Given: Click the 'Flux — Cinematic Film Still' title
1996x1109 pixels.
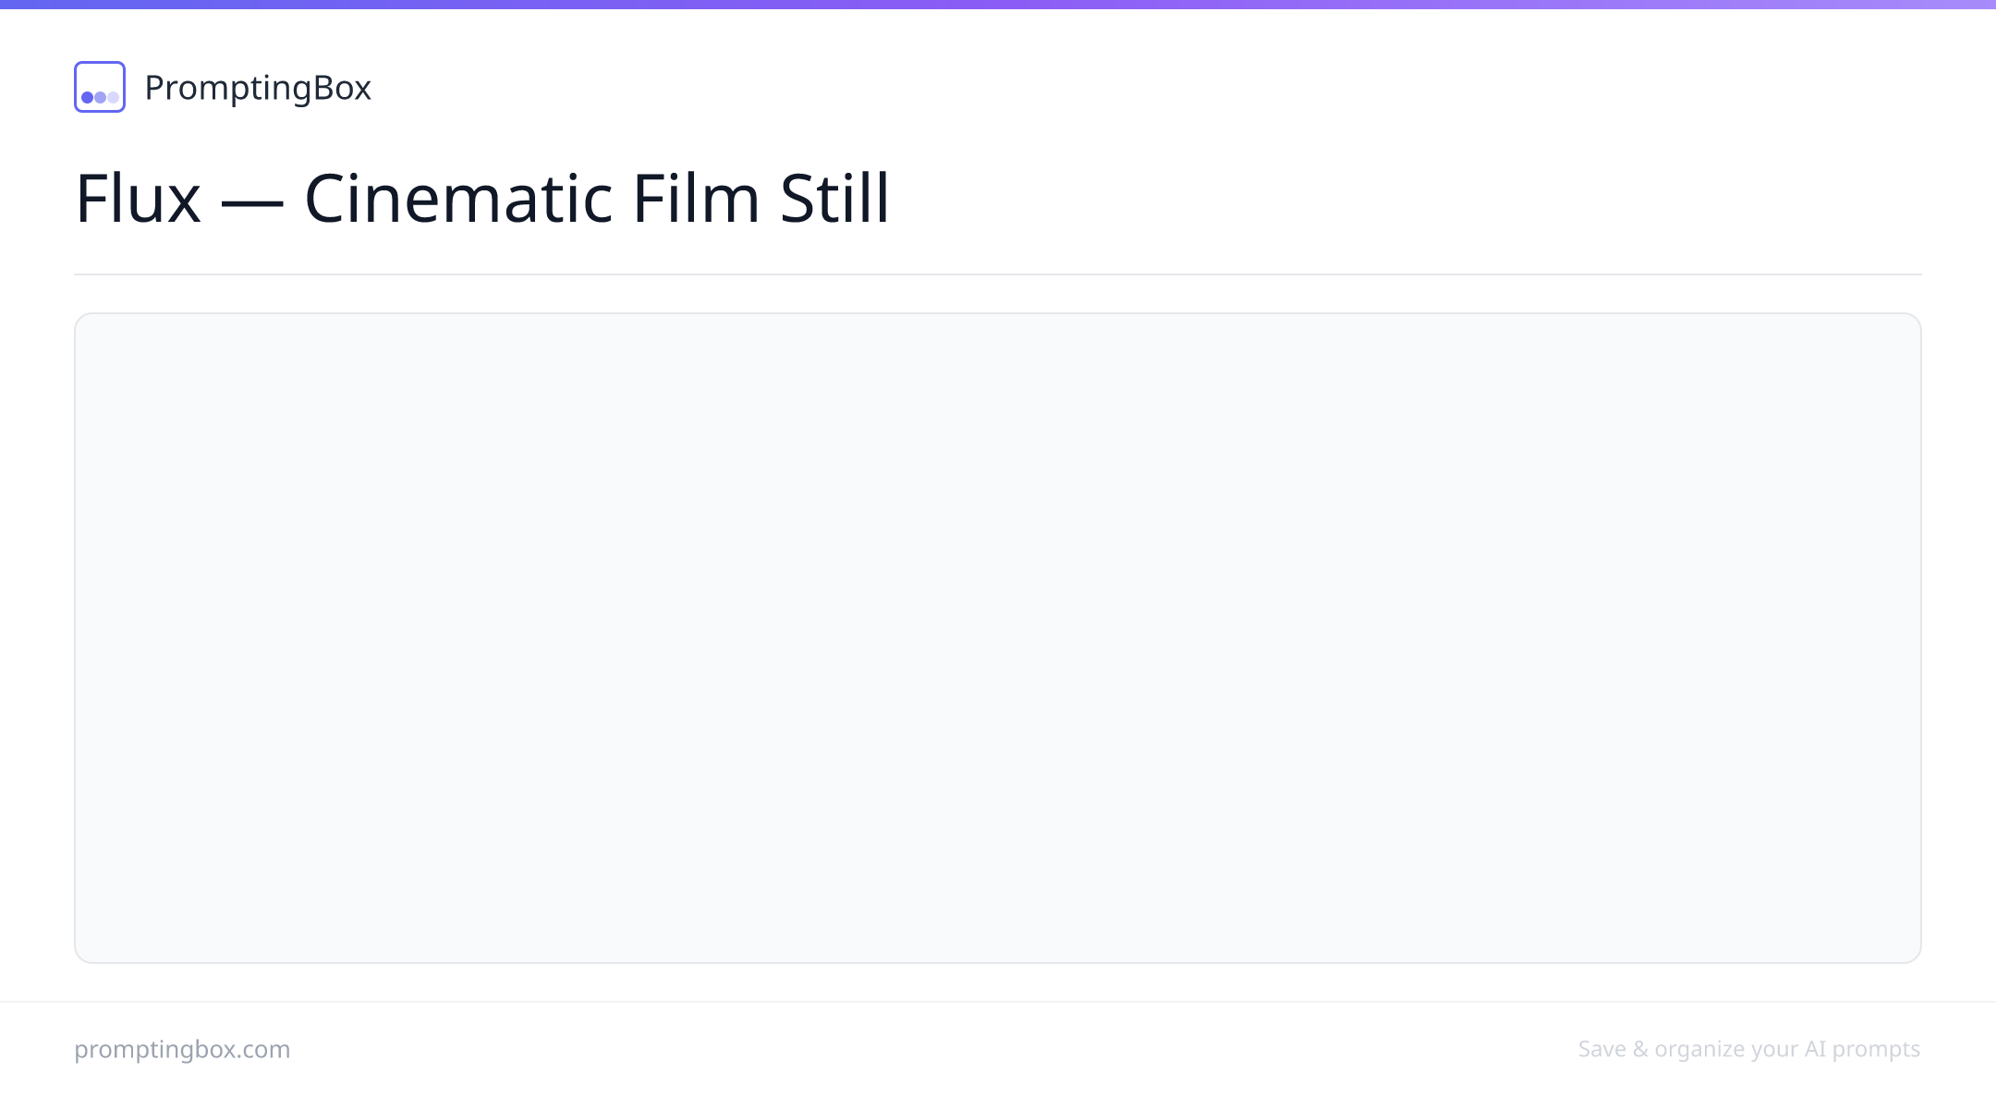Looking at the screenshot, I should point(481,198).
